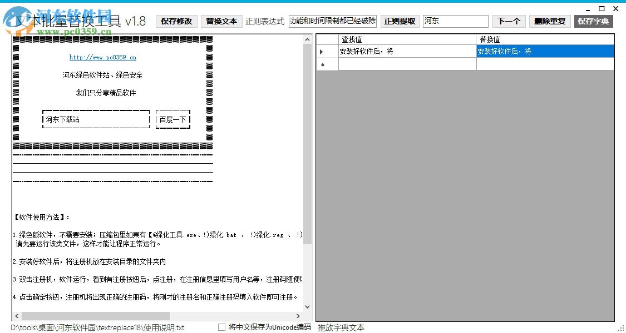Screen dimensions: 626x333
Task: Click the 保存修改 (save changes) toolbar button
Action: [x=176, y=21]
